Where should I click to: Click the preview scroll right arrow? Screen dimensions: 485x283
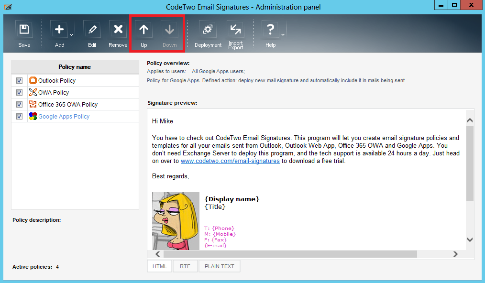(455, 254)
